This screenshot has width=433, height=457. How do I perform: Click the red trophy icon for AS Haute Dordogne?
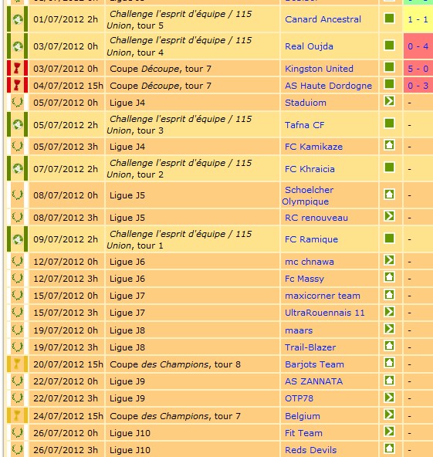tap(17, 86)
